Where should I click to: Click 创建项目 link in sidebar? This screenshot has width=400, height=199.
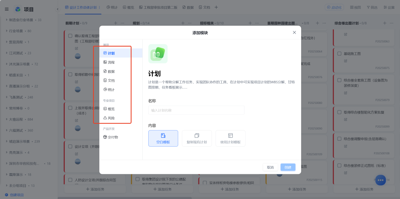tap(14, 195)
